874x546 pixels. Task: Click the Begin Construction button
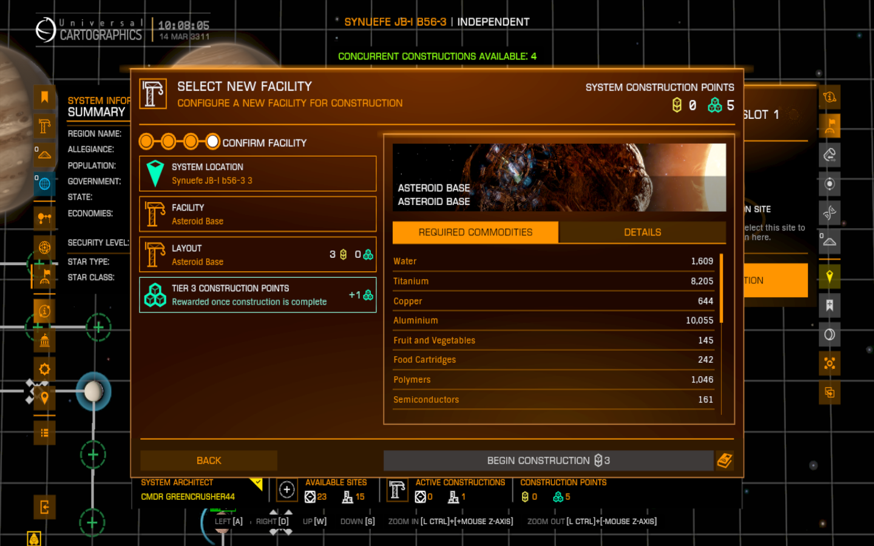pyautogui.click(x=548, y=460)
